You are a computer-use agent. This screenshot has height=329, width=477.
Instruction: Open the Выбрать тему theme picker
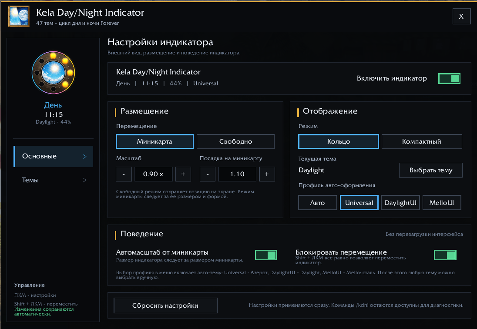(431, 170)
